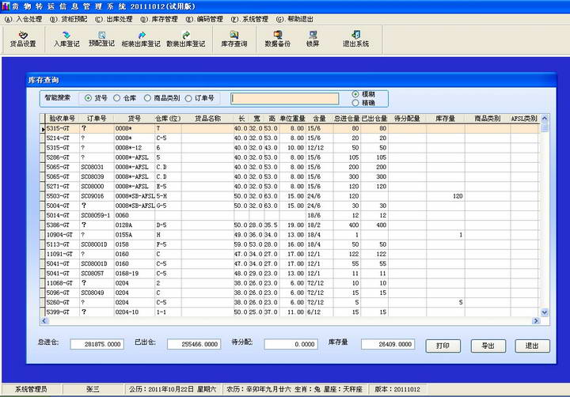Screen dimensions: 570x397
Task: Click the smart search text input field
Action: (x=285, y=98)
